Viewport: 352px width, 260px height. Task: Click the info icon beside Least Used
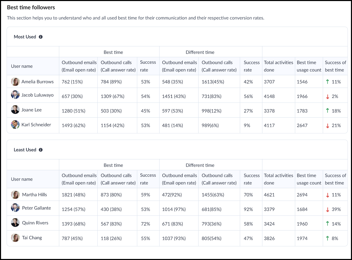[x=41, y=150]
